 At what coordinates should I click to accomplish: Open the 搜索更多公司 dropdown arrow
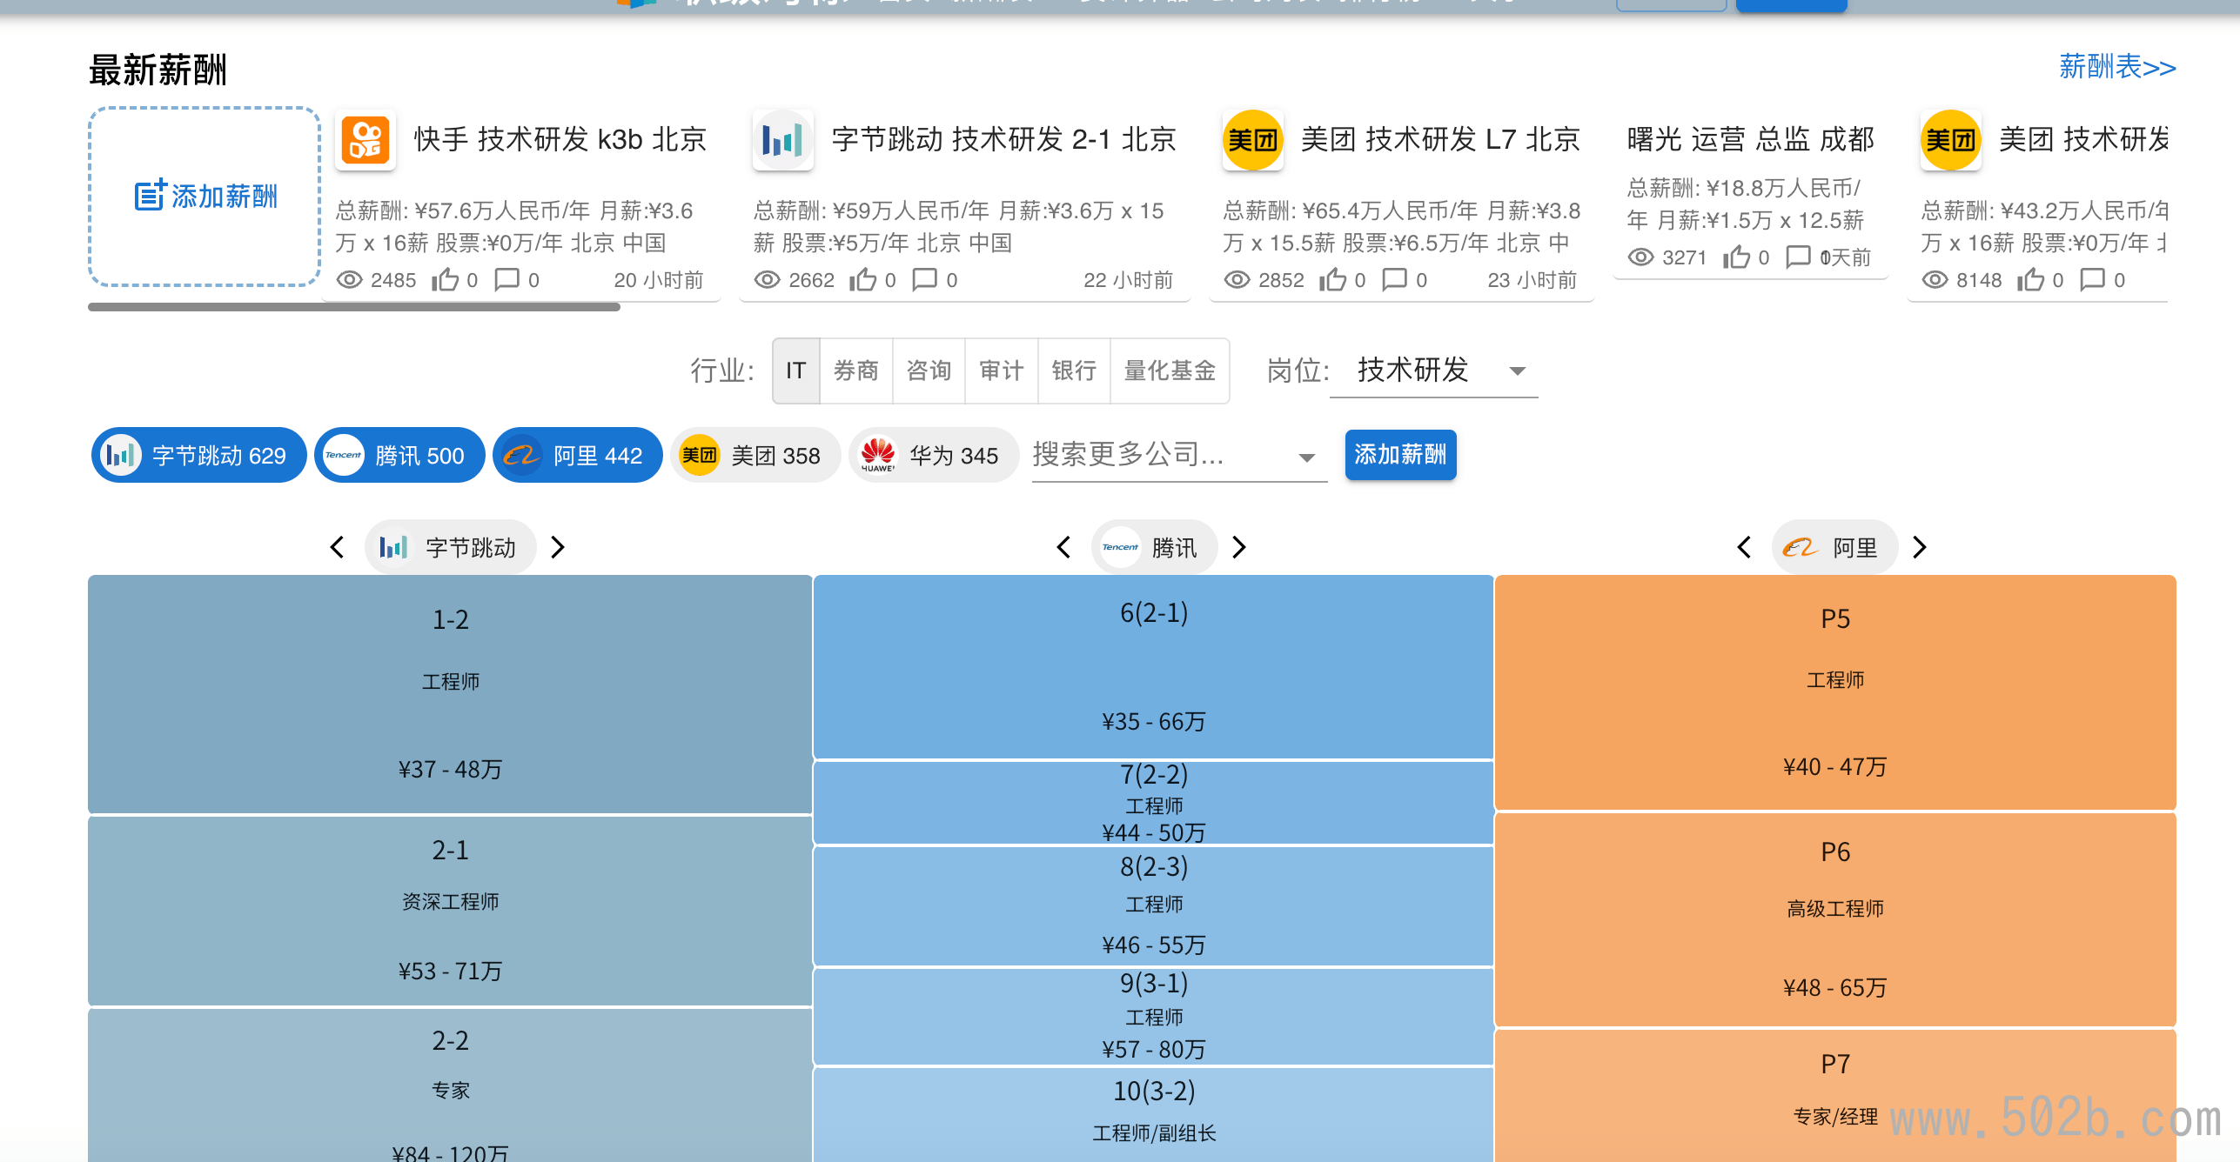1306,457
